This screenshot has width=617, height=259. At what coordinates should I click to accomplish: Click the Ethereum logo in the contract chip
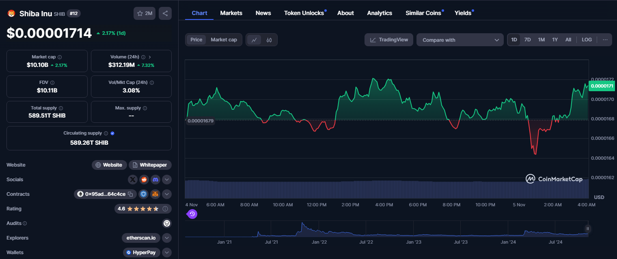pos(80,194)
